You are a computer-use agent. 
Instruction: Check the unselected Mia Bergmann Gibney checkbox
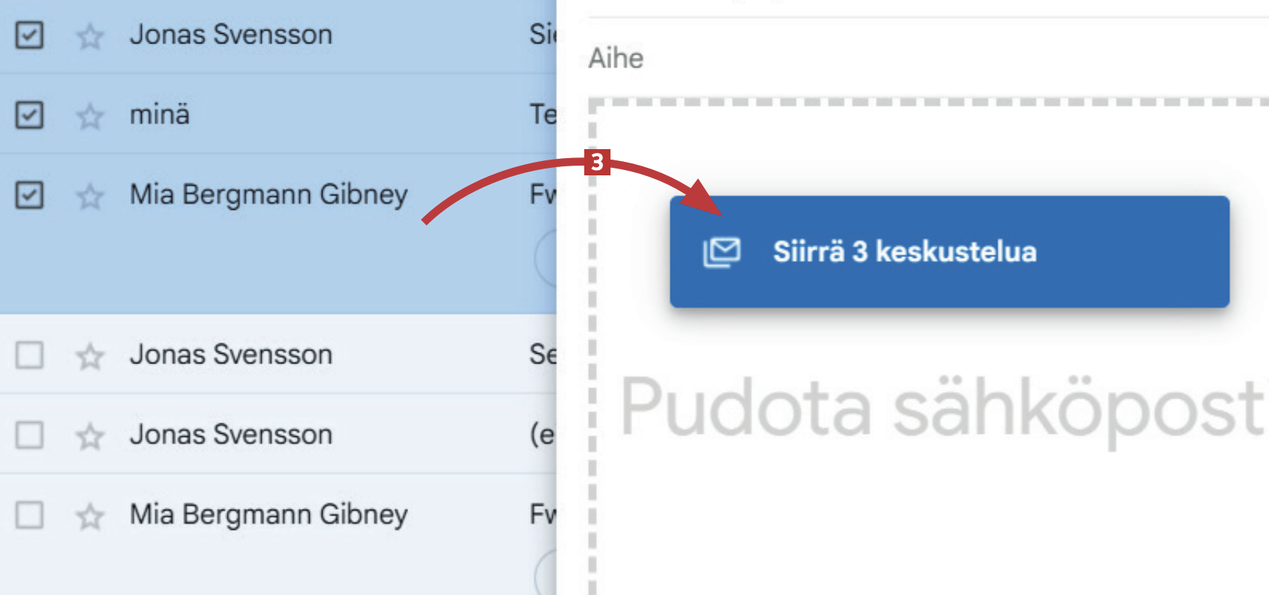pos(29,515)
